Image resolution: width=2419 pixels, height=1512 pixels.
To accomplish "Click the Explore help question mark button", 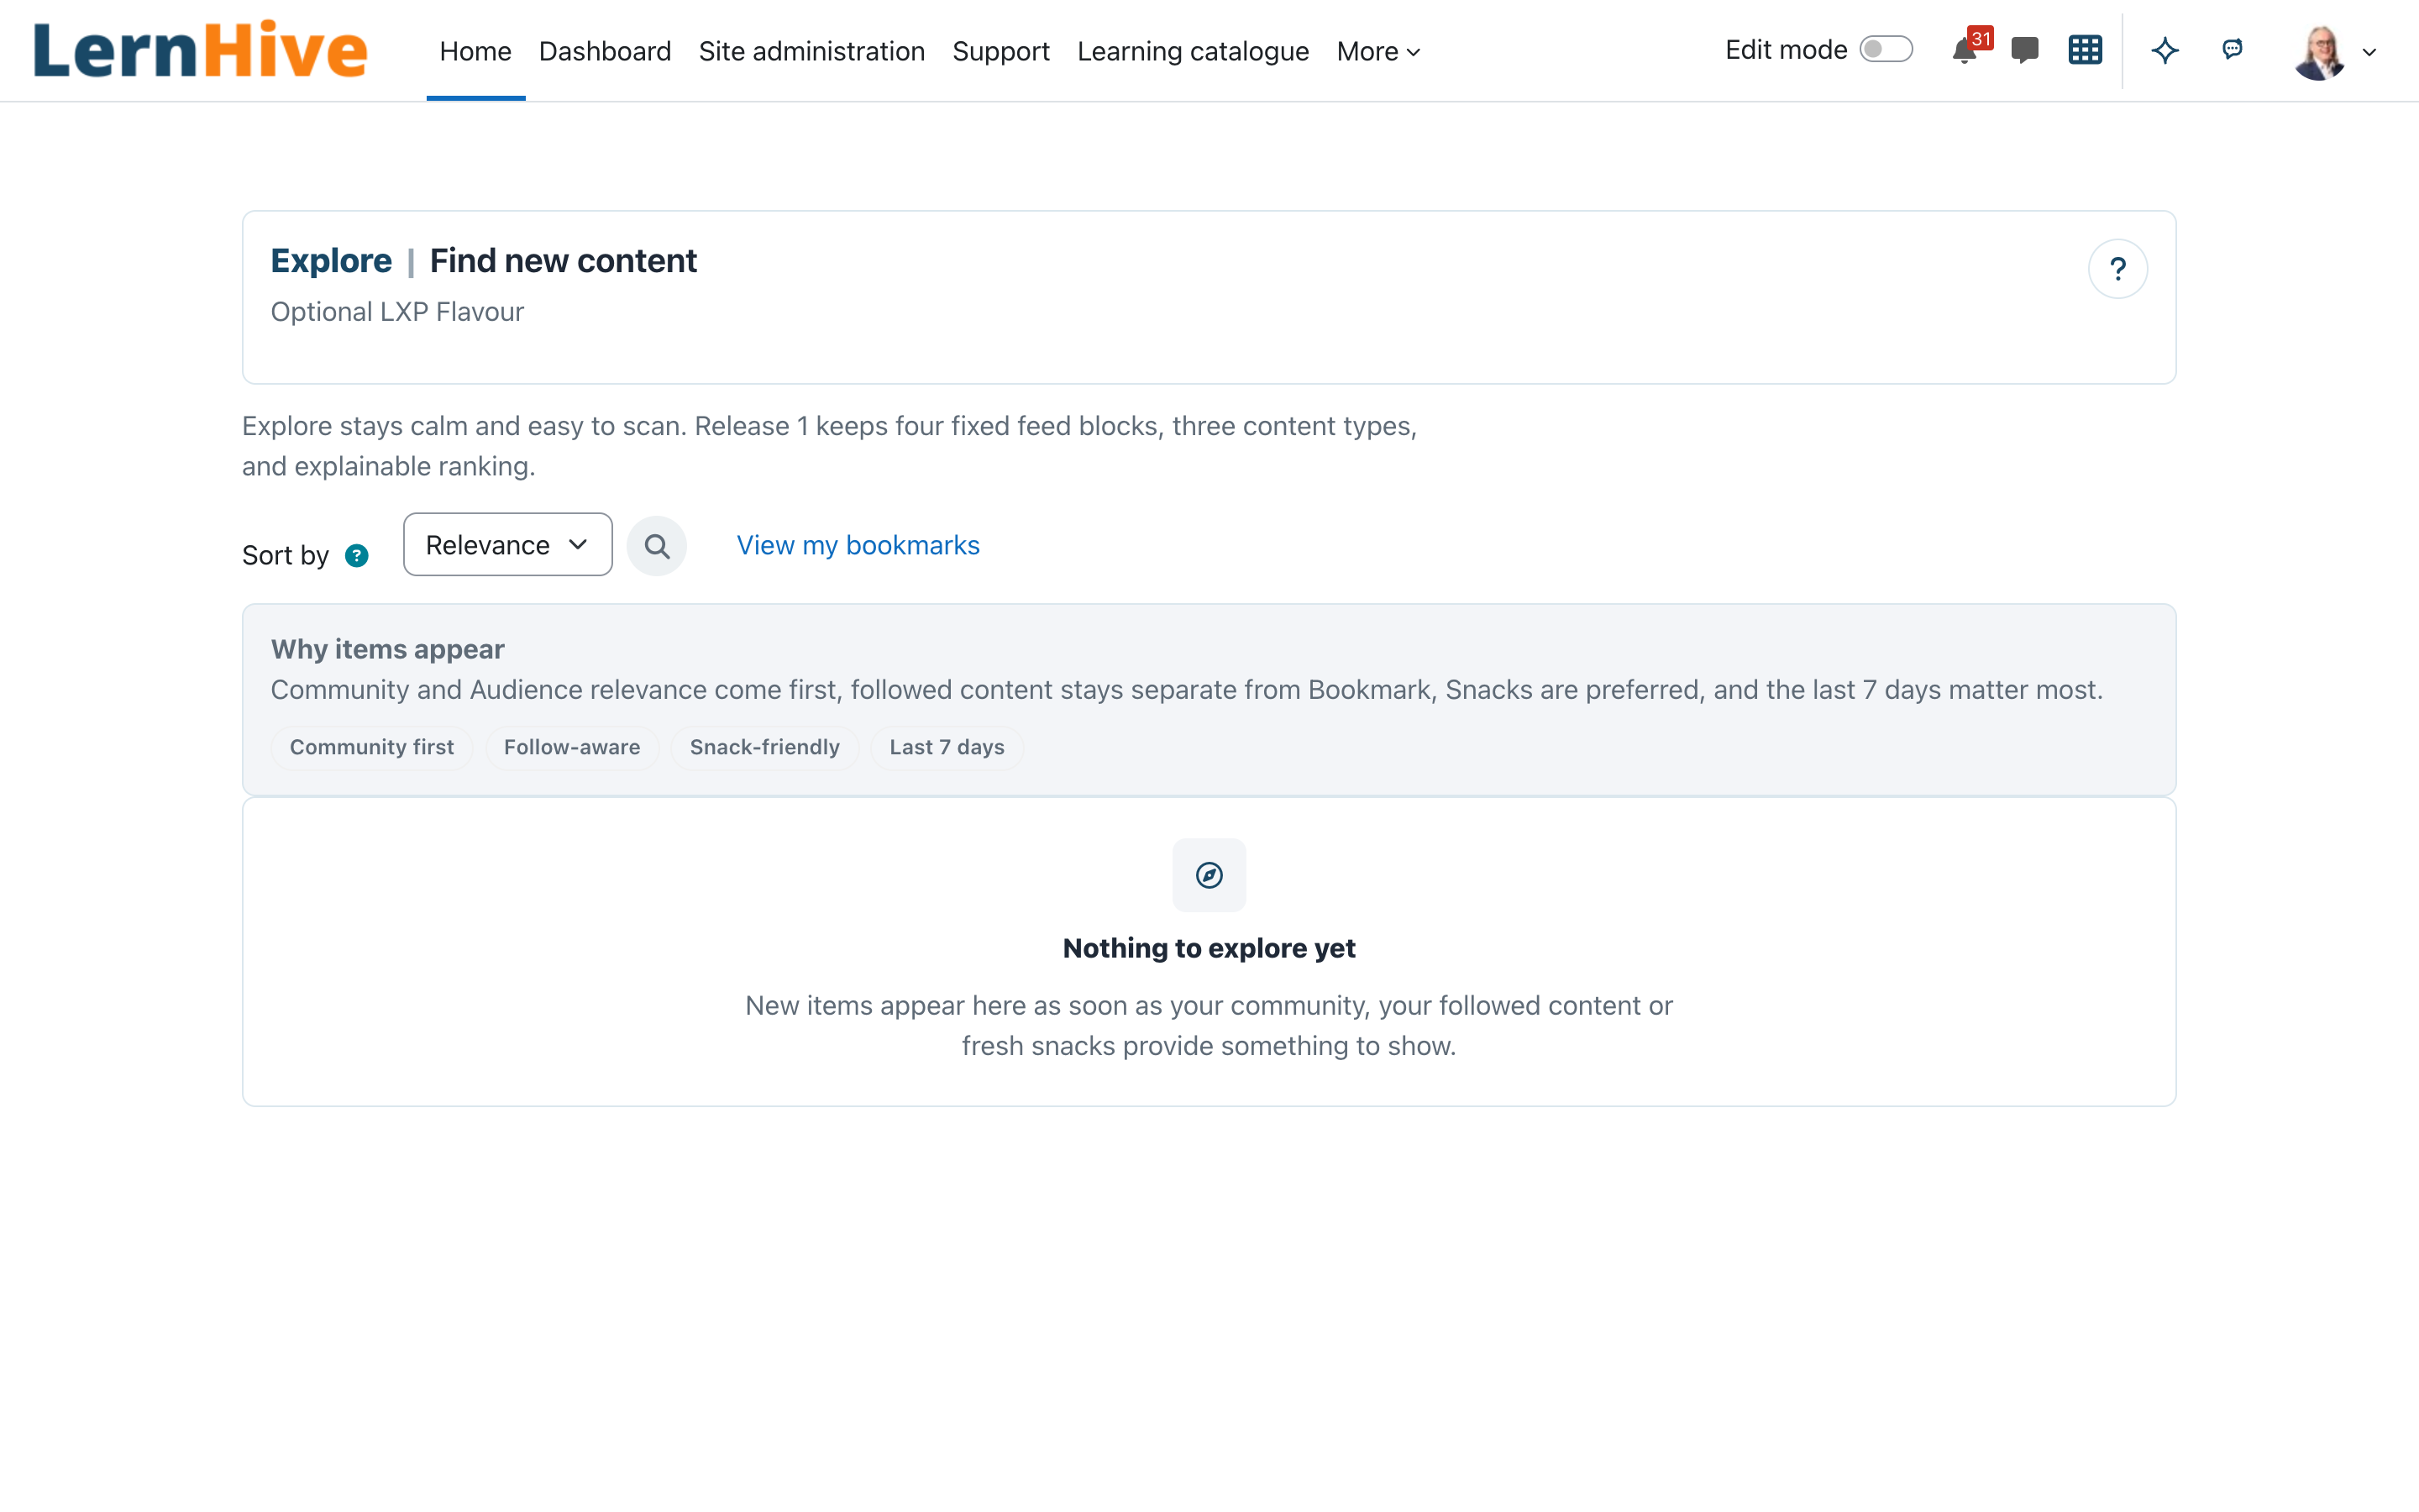I will point(2117,269).
